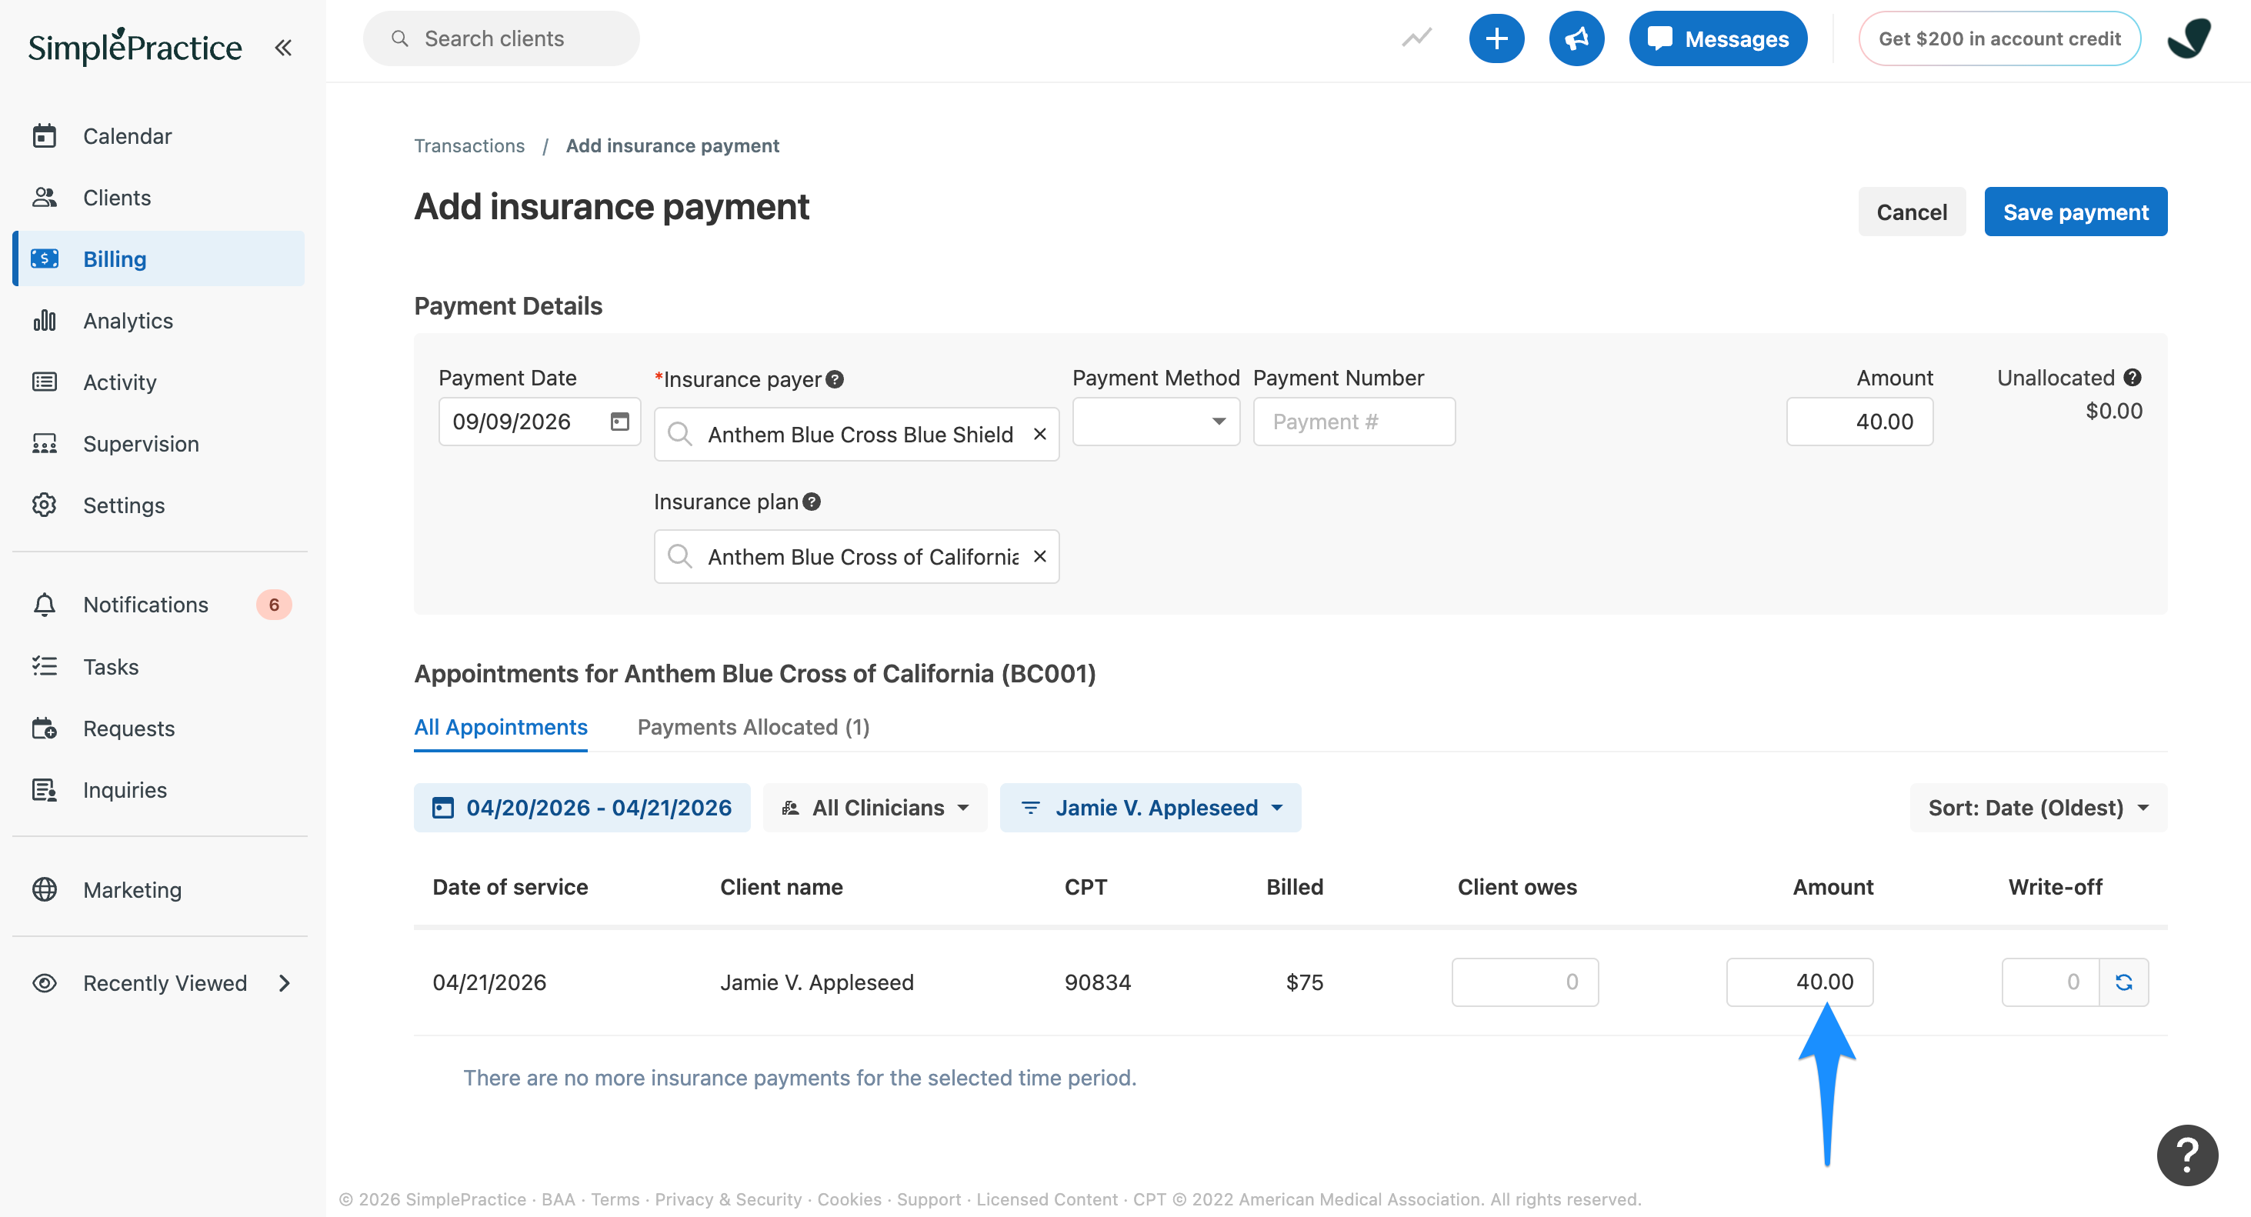Click the SimplePractice logo
This screenshot has height=1217, width=2251.
[135, 46]
